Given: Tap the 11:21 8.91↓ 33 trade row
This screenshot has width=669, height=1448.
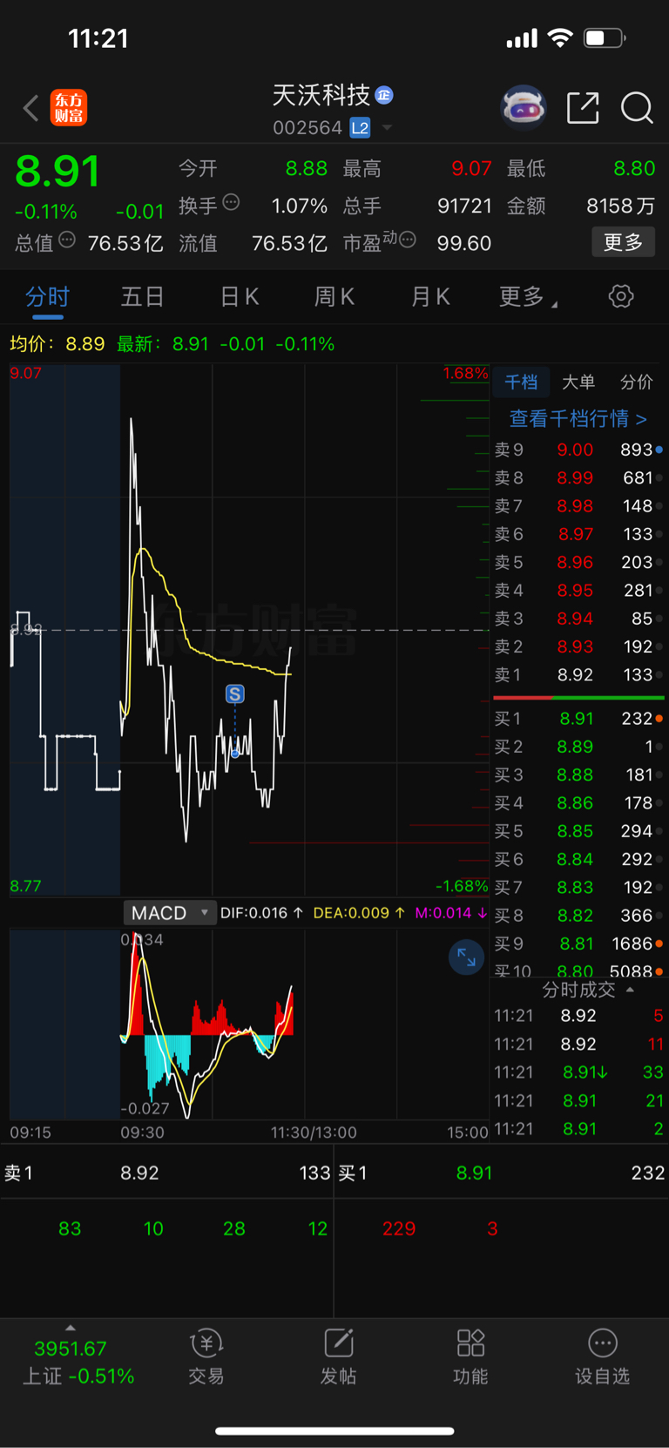Looking at the screenshot, I should click(x=578, y=1072).
